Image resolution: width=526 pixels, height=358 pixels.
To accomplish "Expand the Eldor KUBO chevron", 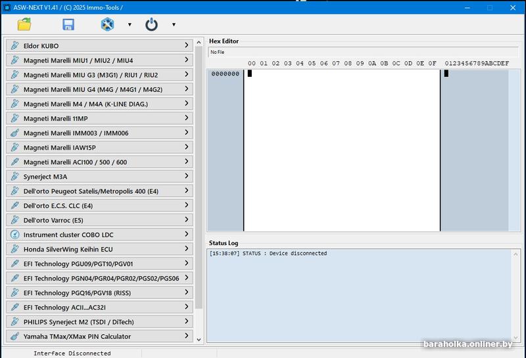I will click(187, 45).
